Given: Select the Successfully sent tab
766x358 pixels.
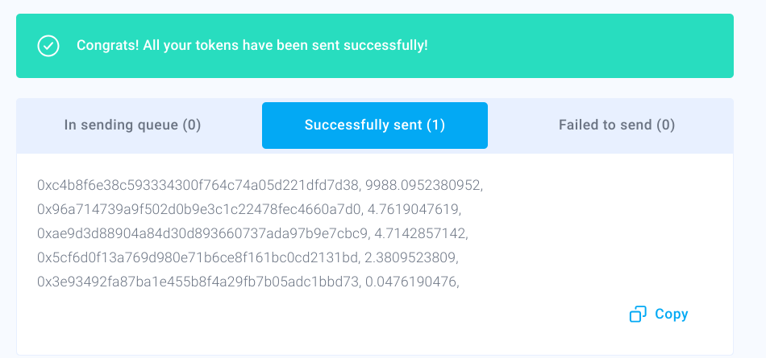Looking at the screenshot, I should click(374, 125).
